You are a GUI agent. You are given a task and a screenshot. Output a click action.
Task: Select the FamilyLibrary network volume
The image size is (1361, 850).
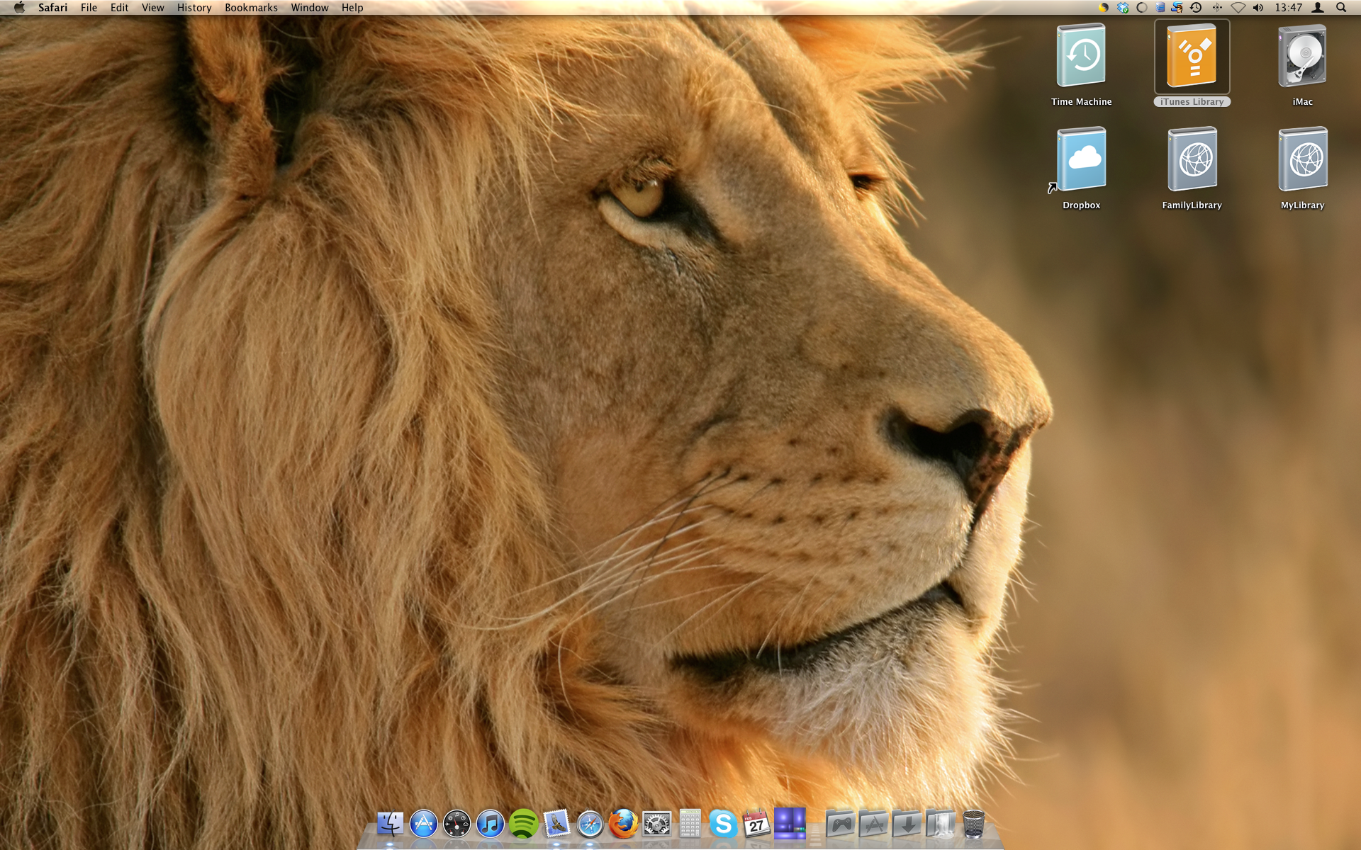(1192, 160)
